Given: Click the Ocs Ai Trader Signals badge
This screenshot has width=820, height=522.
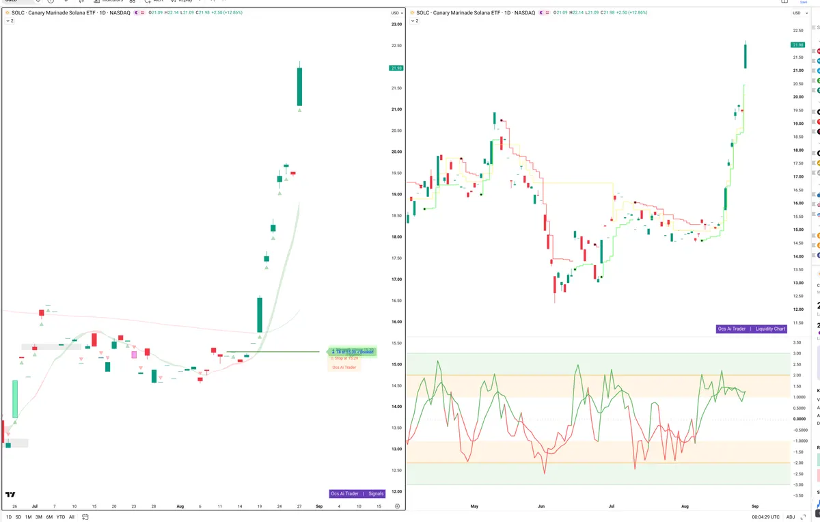Looking at the screenshot, I should click(x=357, y=493).
